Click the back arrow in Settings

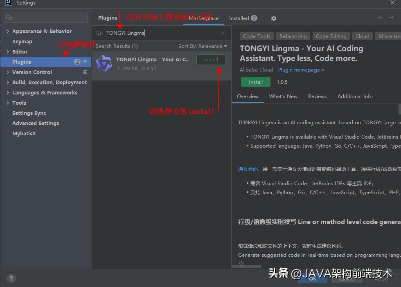pos(380,18)
